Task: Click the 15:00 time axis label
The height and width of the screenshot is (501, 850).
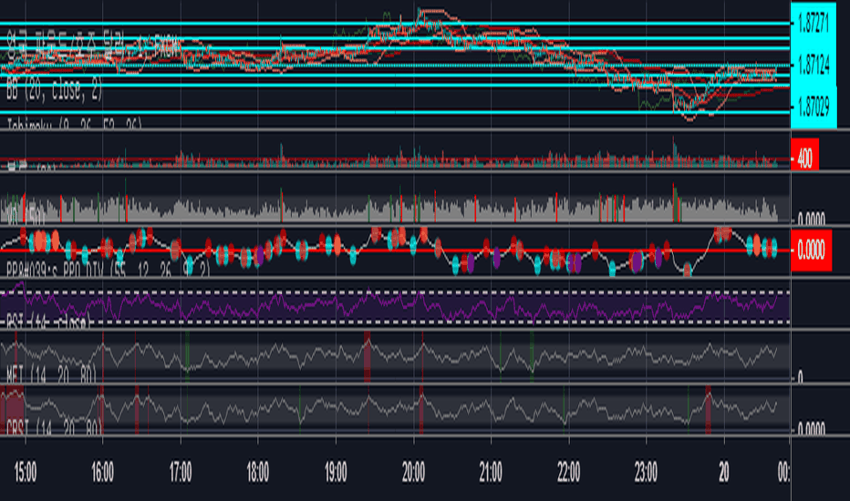Action: tap(25, 473)
